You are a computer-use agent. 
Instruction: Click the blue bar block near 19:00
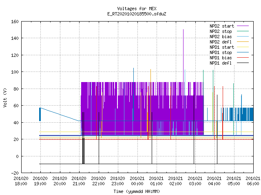pos(40,115)
